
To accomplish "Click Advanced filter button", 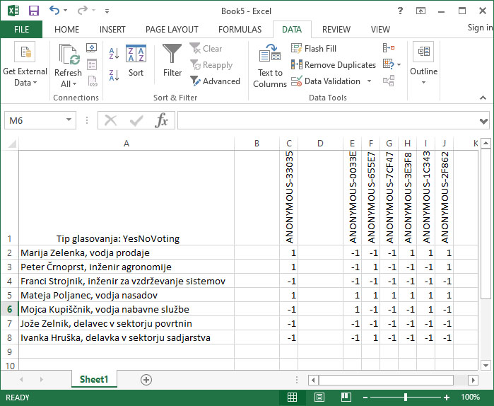I will pyautogui.click(x=215, y=81).
